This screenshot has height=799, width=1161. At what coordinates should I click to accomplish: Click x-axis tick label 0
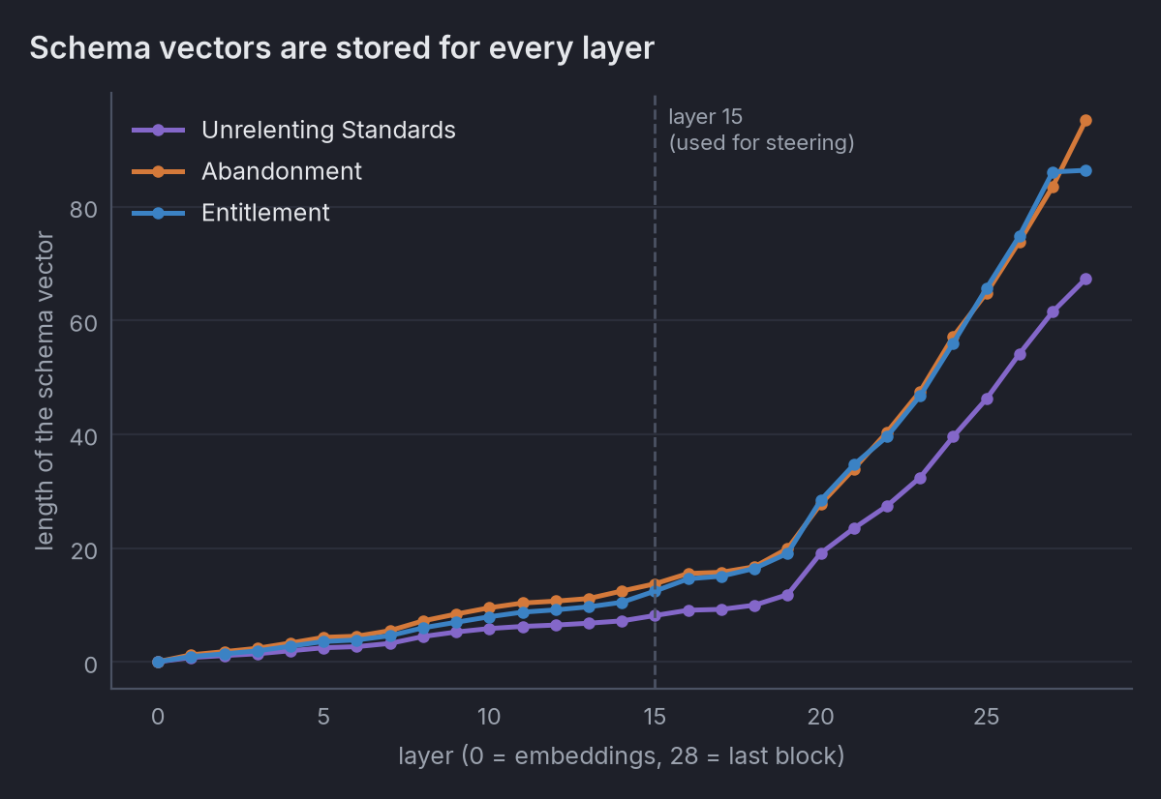(x=158, y=717)
